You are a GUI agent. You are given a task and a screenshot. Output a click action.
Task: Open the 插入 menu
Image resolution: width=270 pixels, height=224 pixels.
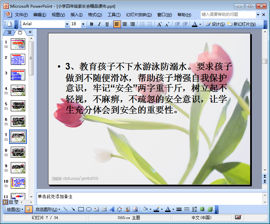pos(76,15)
